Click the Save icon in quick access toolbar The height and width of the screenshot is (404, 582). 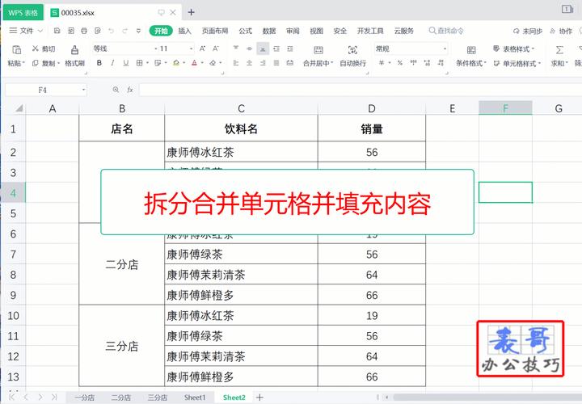[x=57, y=31]
